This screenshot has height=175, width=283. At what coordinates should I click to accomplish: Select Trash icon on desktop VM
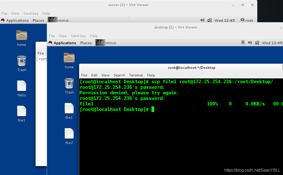point(69,83)
